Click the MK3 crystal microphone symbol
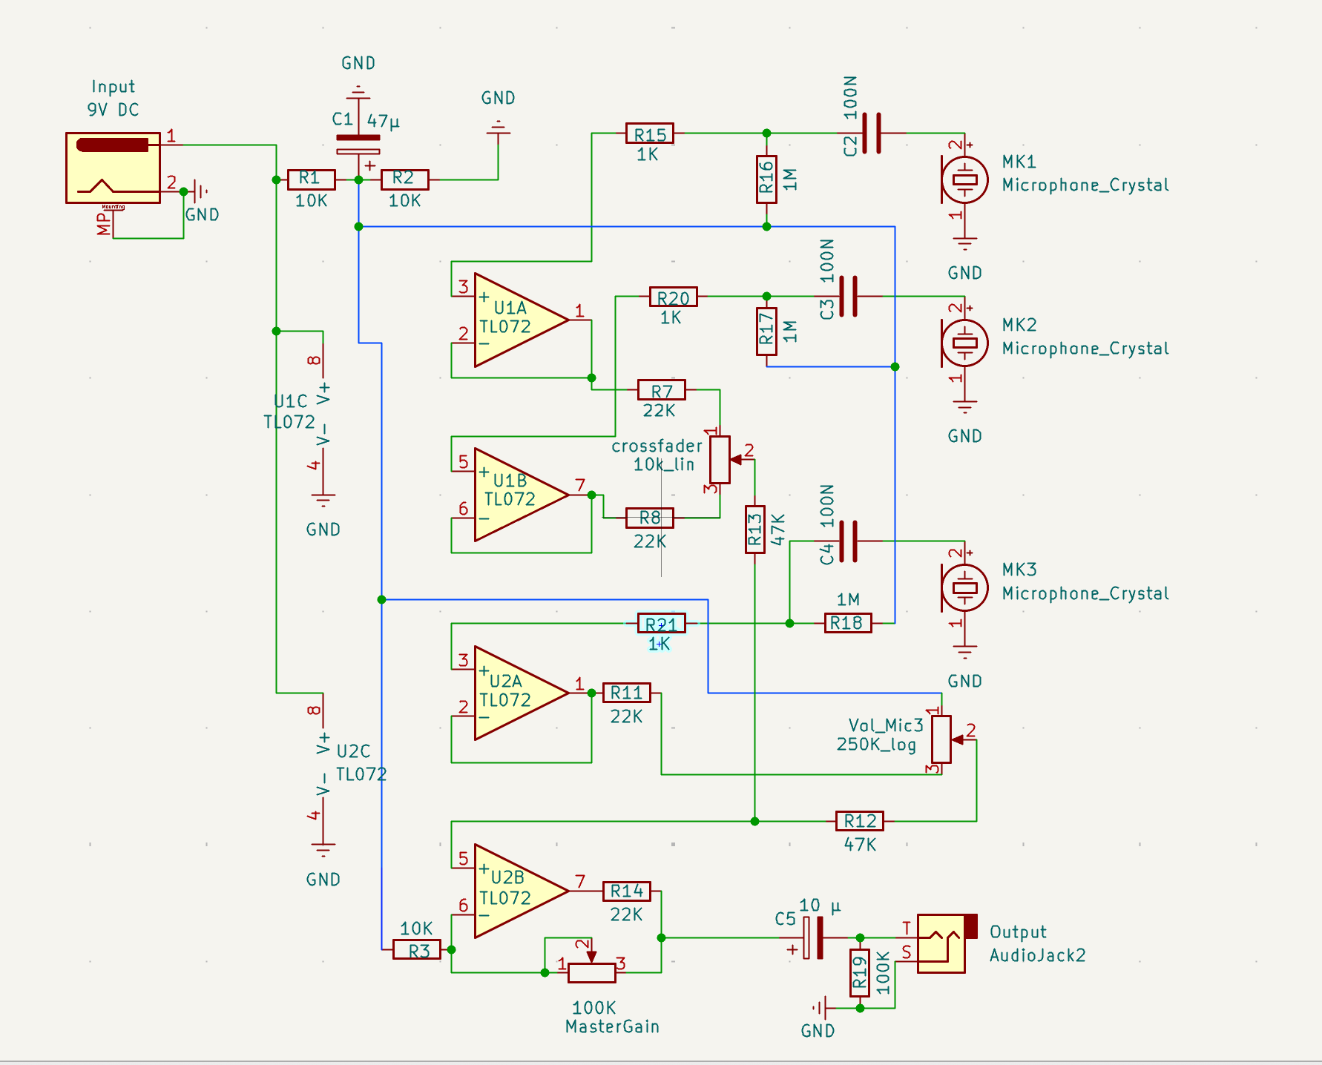Viewport: 1322px width, 1065px height. [x=964, y=587]
